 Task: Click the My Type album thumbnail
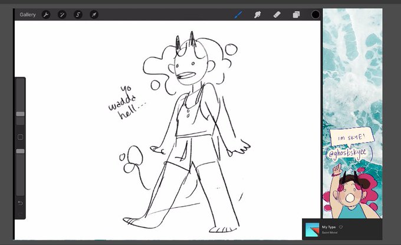click(x=313, y=230)
